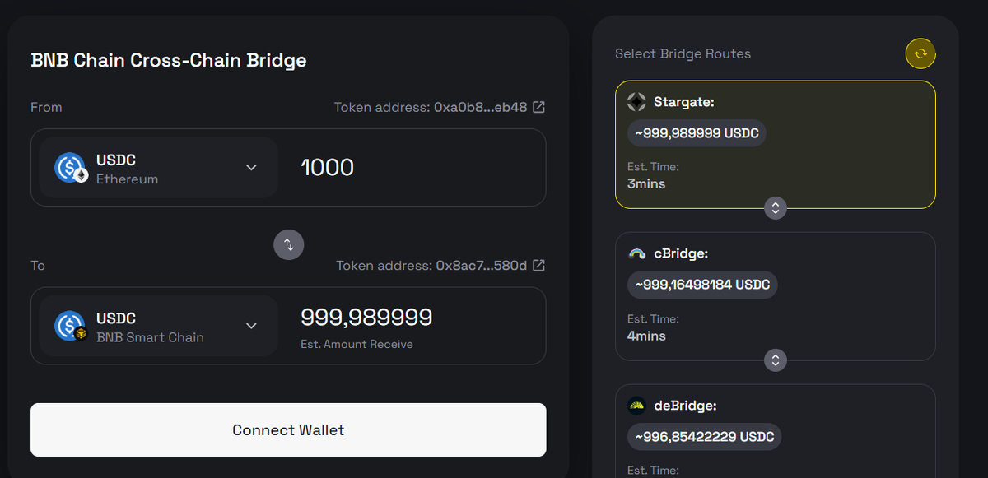Click the USDC BNB Smart Chain token icon
Viewport: 988px width, 478px height.
click(x=71, y=326)
